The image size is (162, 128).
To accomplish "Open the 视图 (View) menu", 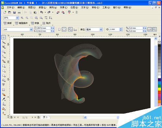I will coord(32,7).
